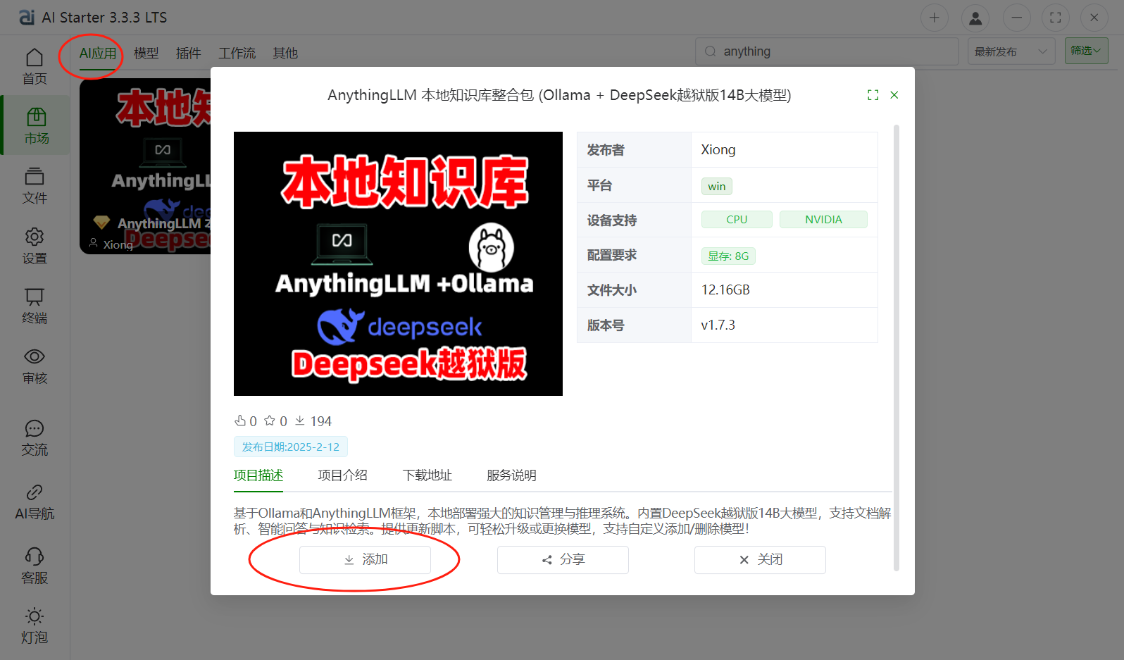Click the star favorite icon
1124x660 pixels.
[270, 421]
